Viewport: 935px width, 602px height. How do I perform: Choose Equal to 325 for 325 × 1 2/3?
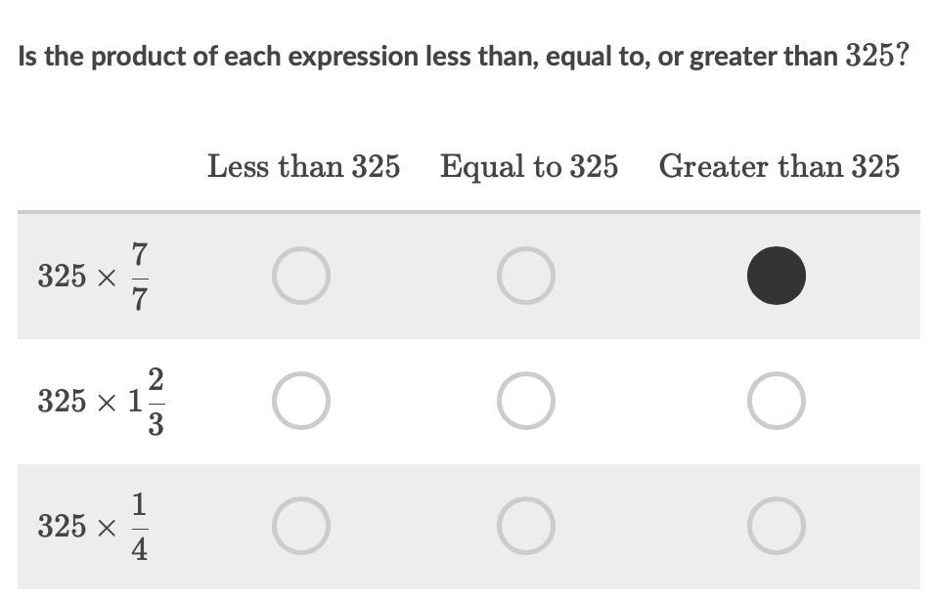pyautogui.click(x=526, y=401)
